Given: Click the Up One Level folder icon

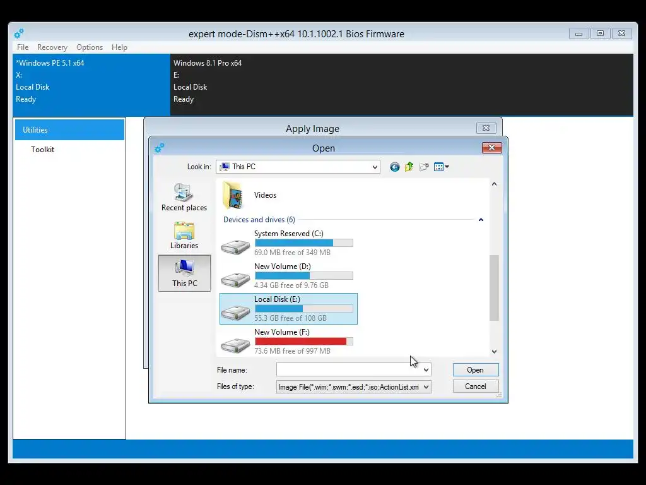Looking at the screenshot, I should tap(409, 167).
